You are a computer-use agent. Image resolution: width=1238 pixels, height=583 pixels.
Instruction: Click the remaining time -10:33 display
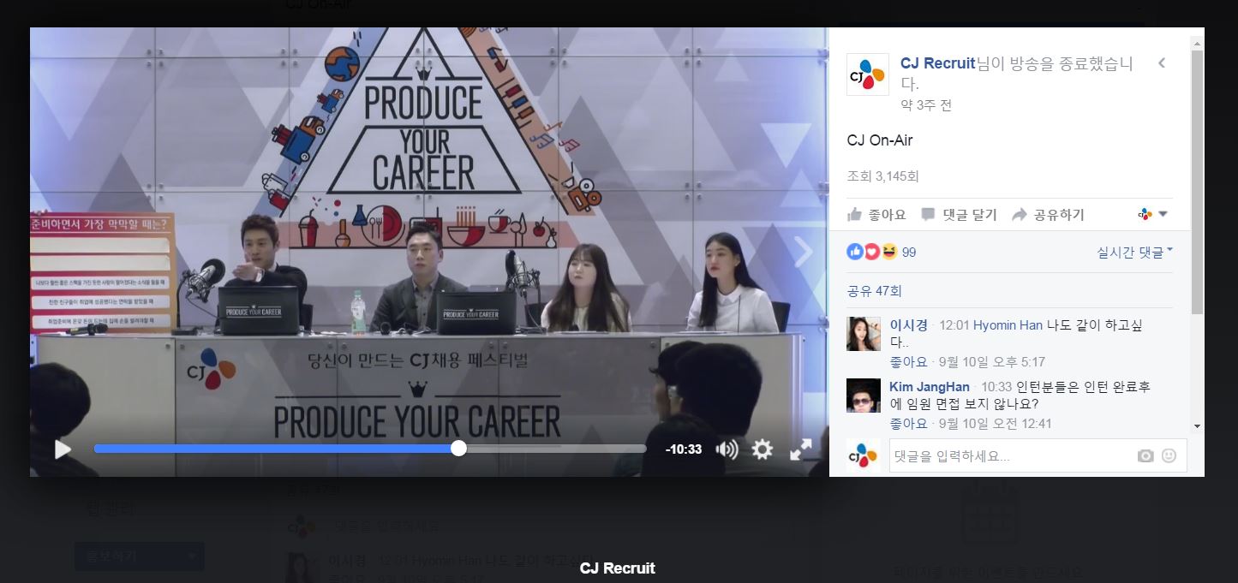coord(684,449)
